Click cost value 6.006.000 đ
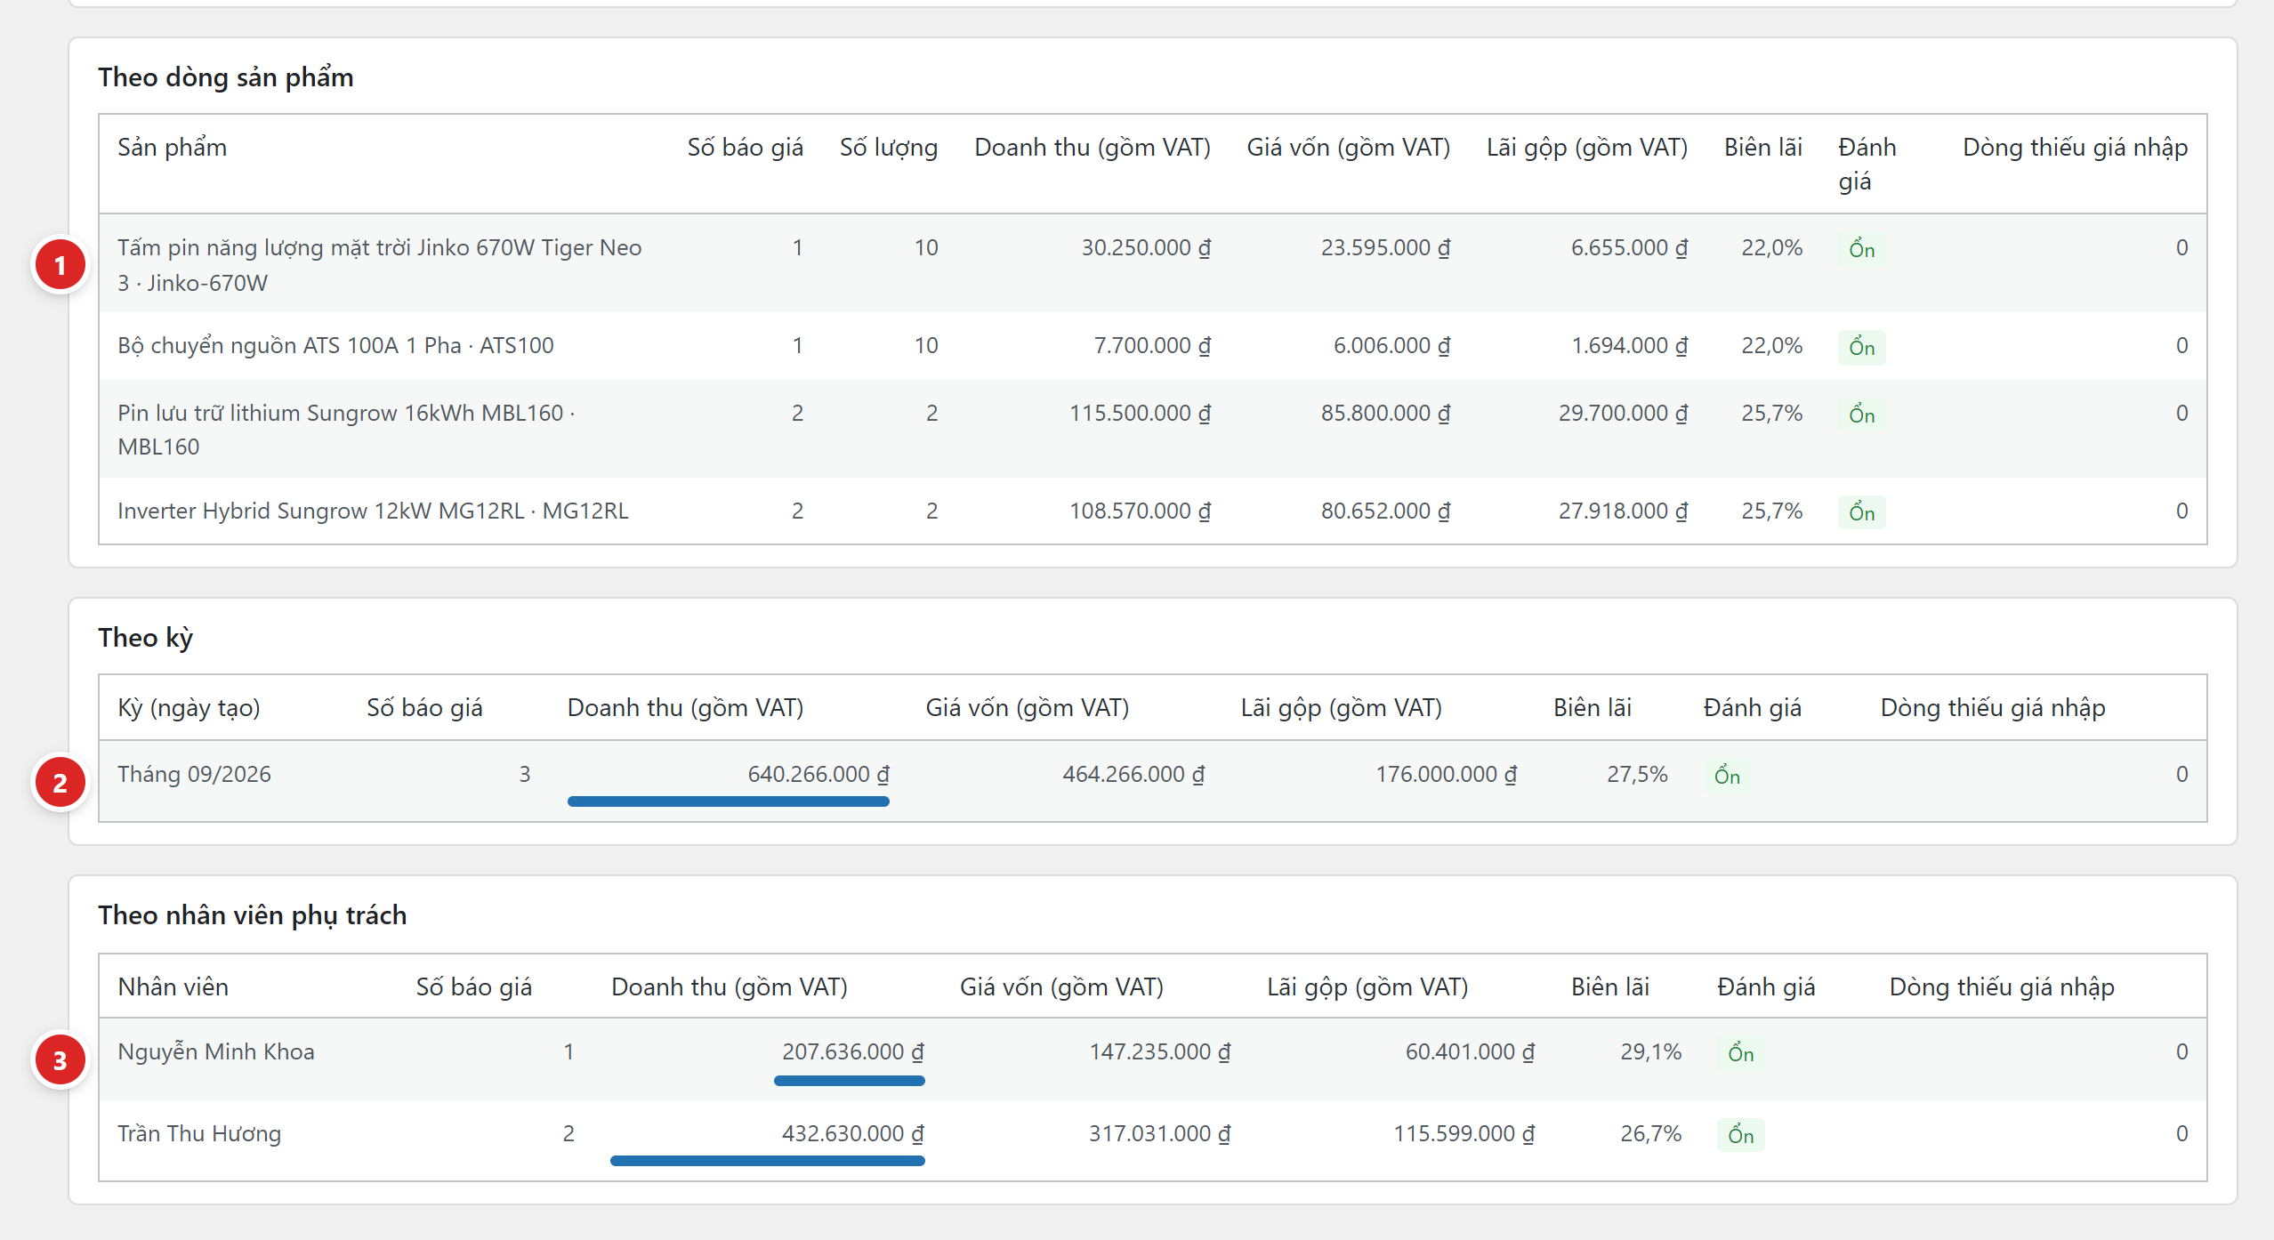The height and width of the screenshot is (1240, 2274). coord(1391,345)
